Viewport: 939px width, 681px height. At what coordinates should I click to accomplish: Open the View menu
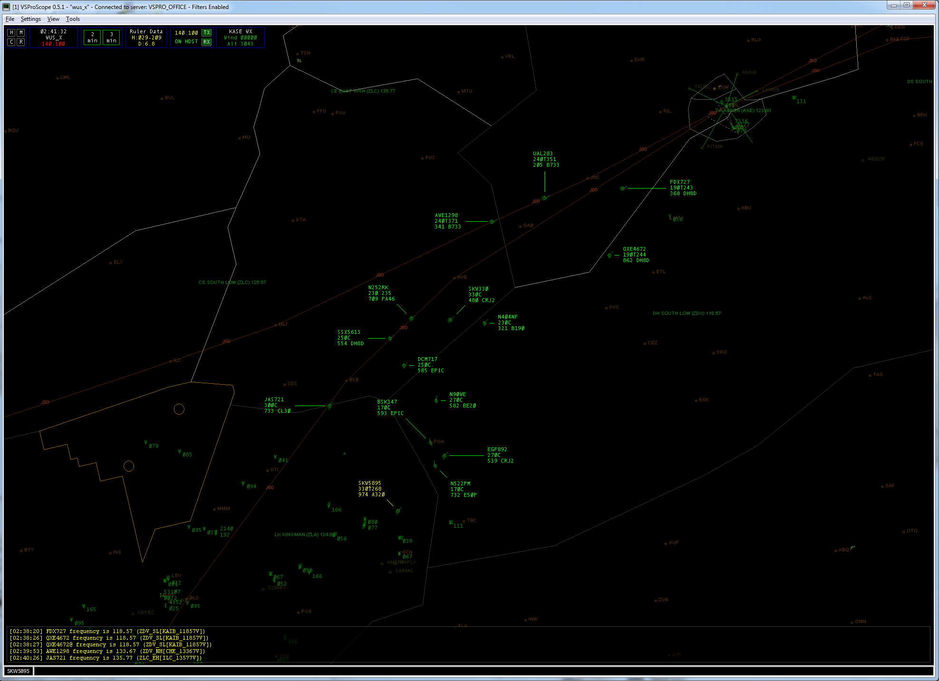[x=53, y=19]
